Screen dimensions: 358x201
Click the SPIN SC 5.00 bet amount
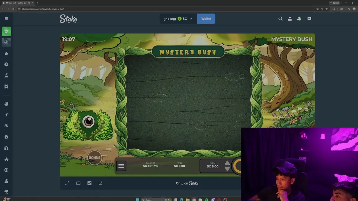point(213,165)
